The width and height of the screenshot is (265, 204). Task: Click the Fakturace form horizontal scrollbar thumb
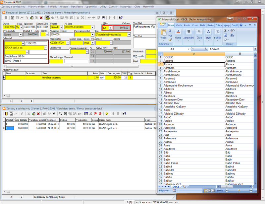pos(72,66)
